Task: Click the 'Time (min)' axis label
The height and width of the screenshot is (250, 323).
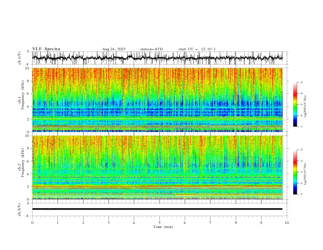Action: 163,227
